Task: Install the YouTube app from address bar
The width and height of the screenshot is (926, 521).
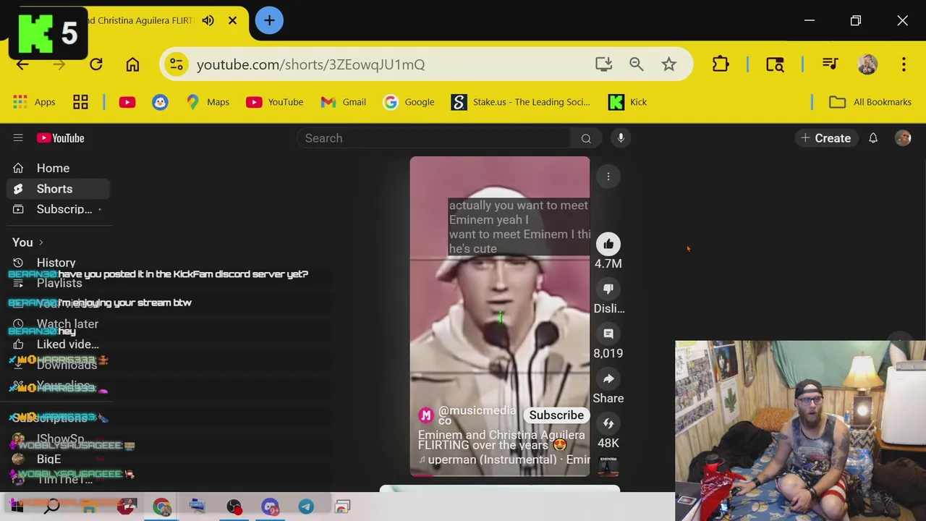Action: [604, 64]
